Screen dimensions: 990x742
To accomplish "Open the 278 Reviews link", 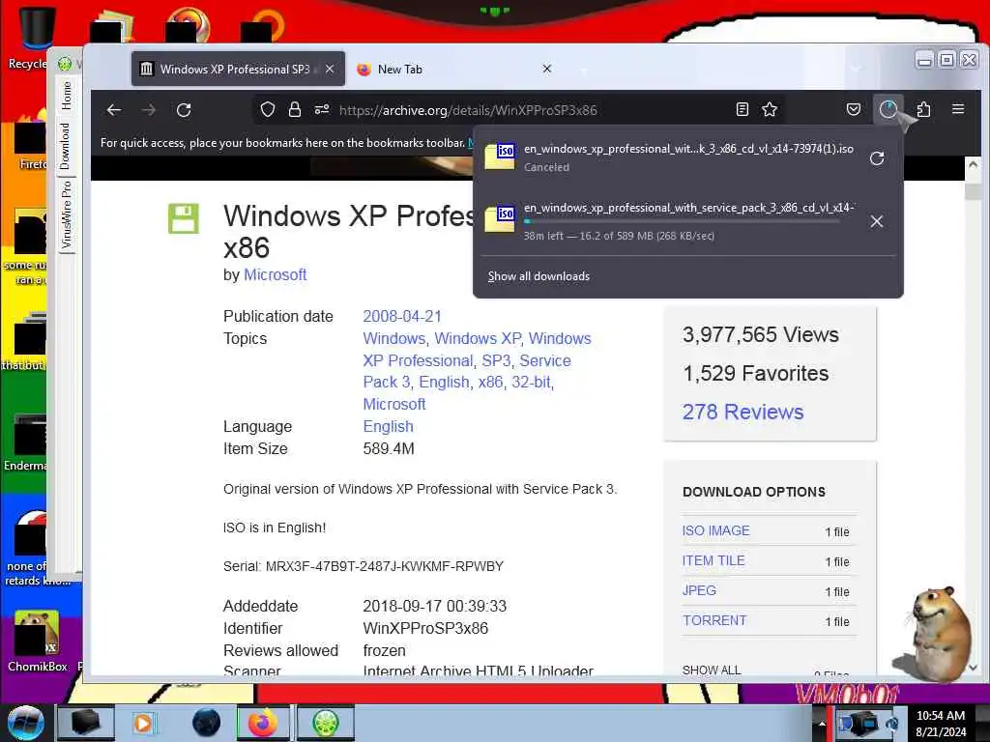I will (742, 412).
